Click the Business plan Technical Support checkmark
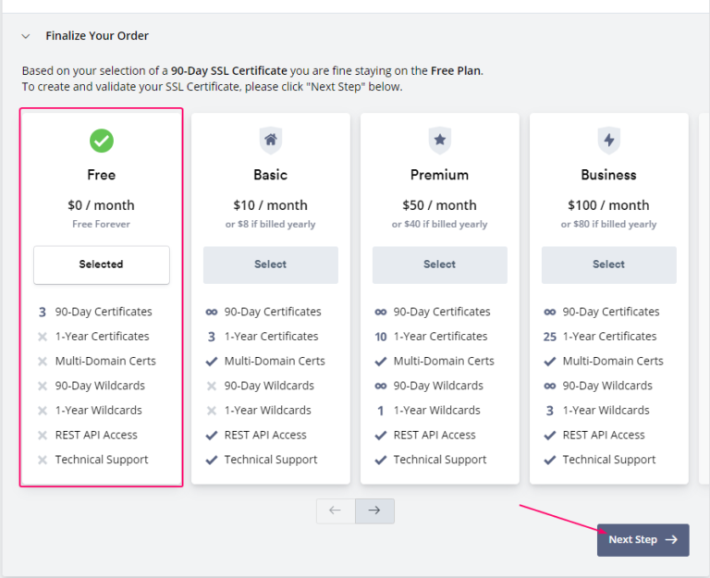 pyautogui.click(x=550, y=461)
